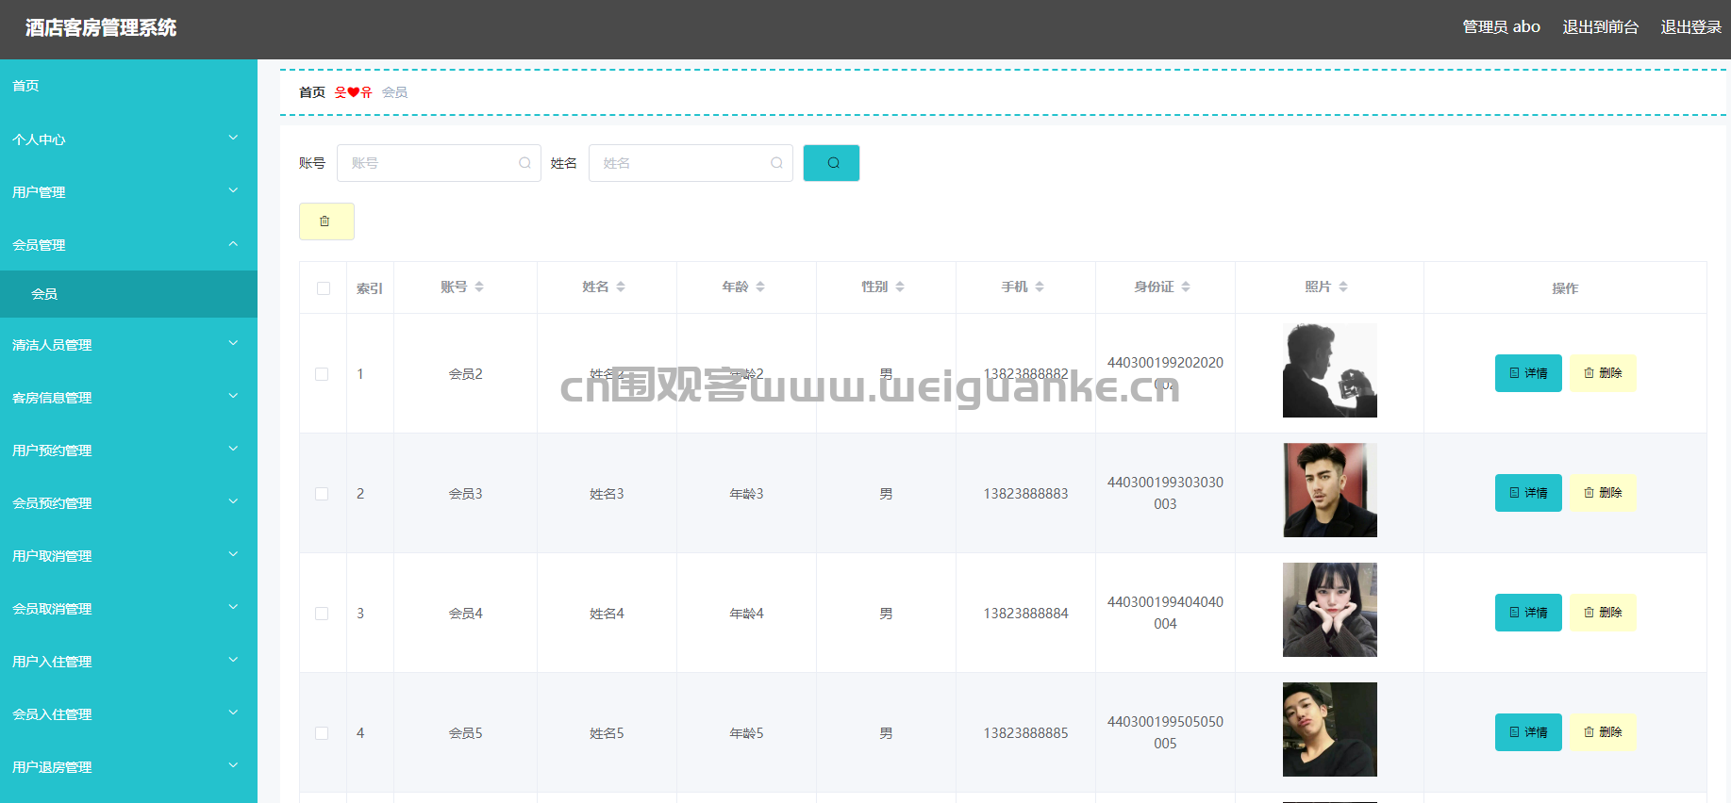Check the checkbox for row 会员2

click(322, 374)
